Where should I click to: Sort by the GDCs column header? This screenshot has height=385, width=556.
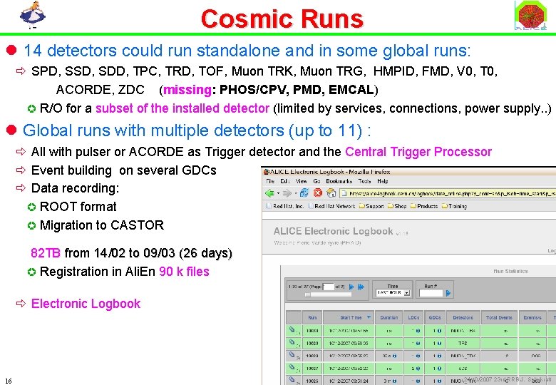[x=435, y=318]
